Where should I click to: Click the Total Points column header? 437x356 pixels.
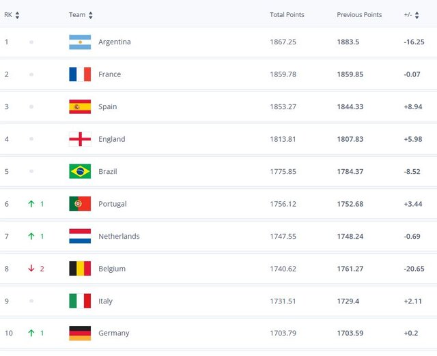287,15
